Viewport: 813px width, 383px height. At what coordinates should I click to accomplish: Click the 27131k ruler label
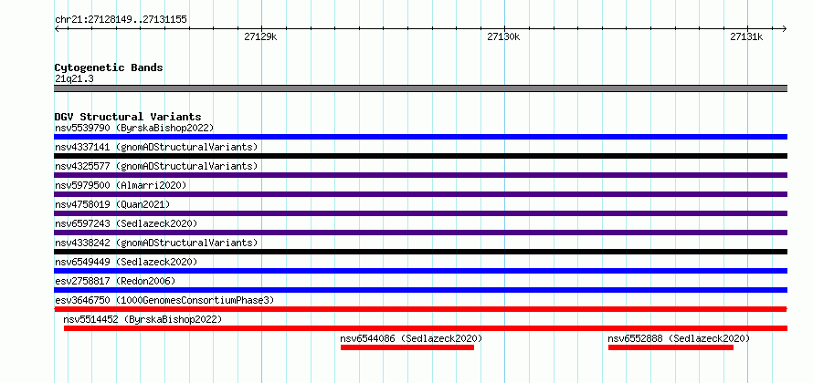pyautogui.click(x=746, y=36)
